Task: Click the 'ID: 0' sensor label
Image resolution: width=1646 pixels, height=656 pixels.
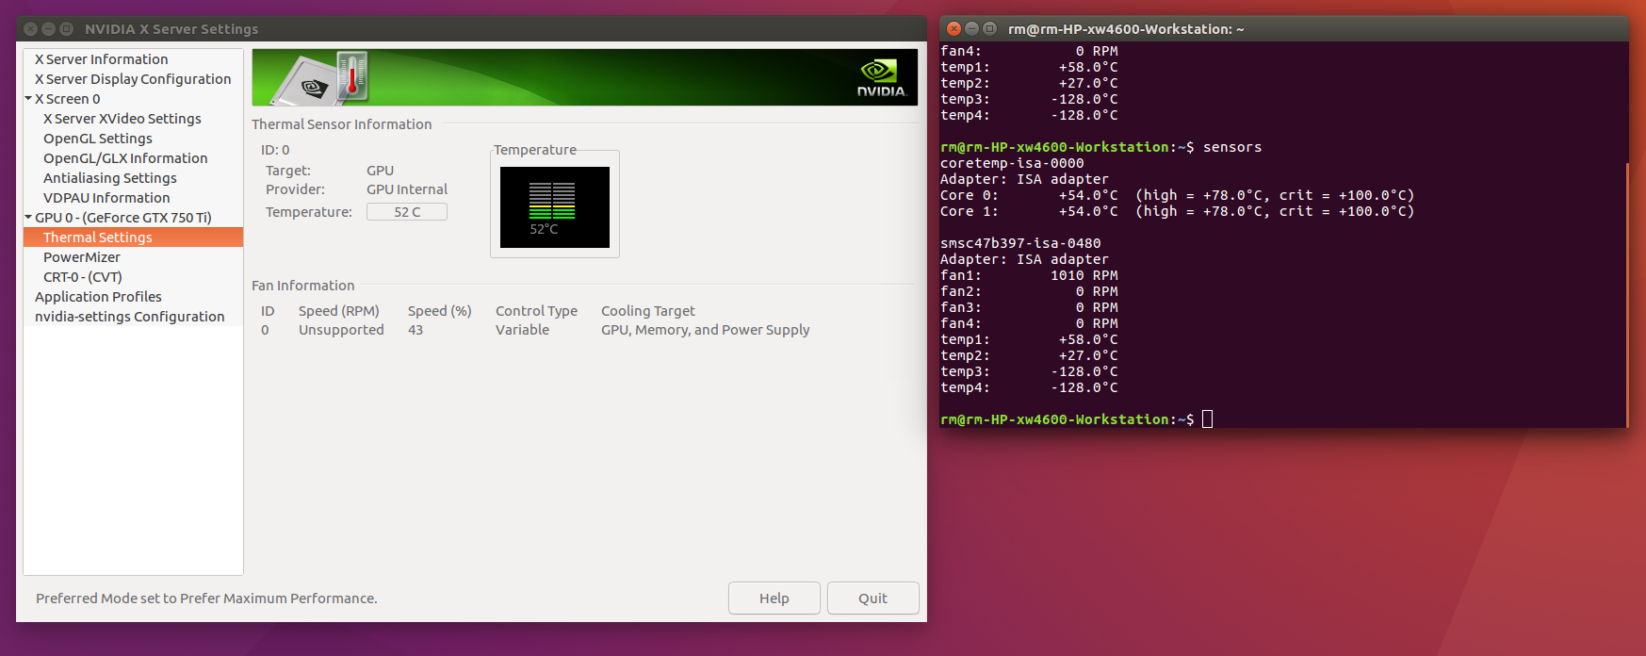Action: click(x=275, y=150)
